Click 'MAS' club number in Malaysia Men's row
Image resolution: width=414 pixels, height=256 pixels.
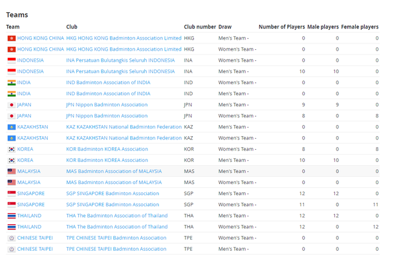click(x=189, y=171)
